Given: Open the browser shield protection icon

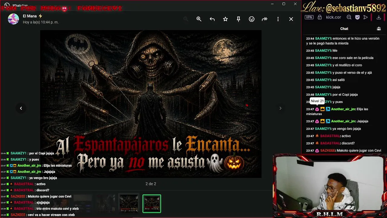Looking at the screenshot, I should tap(357, 17).
